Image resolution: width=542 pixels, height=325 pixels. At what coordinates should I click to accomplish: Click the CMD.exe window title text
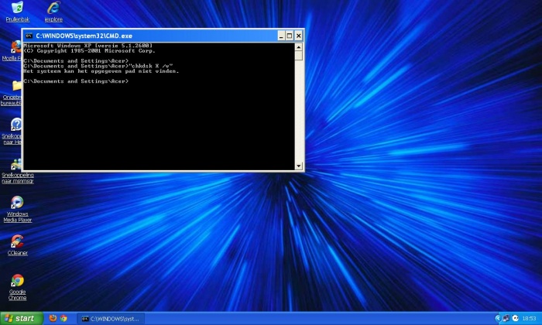[84, 36]
